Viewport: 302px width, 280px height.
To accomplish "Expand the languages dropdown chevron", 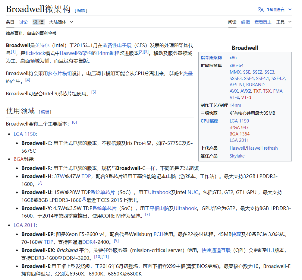I will coord(290,9).
